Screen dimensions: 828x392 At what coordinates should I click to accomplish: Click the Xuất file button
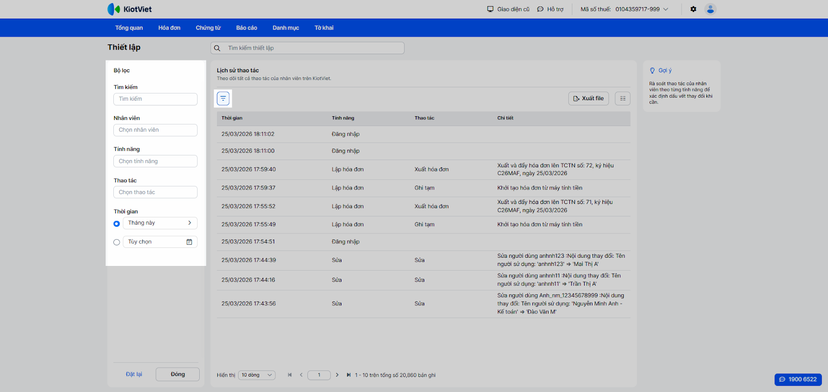click(x=588, y=98)
